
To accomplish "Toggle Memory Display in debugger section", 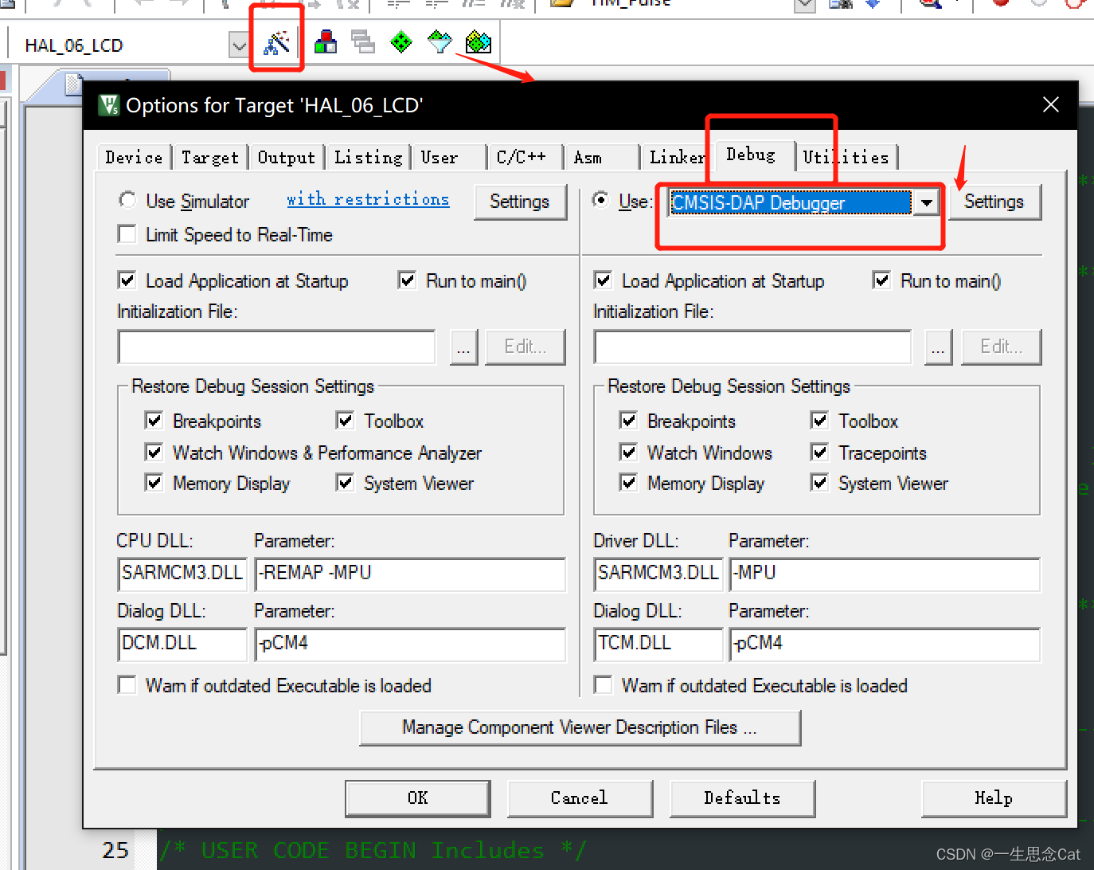I will pos(628,483).
